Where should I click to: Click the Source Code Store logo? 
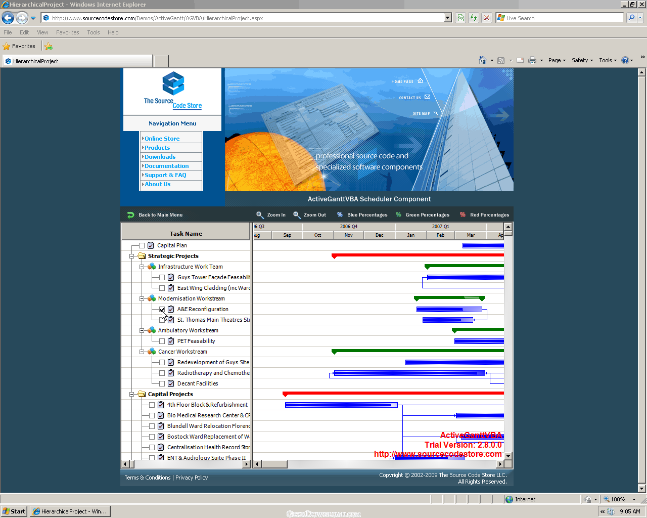(x=173, y=91)
